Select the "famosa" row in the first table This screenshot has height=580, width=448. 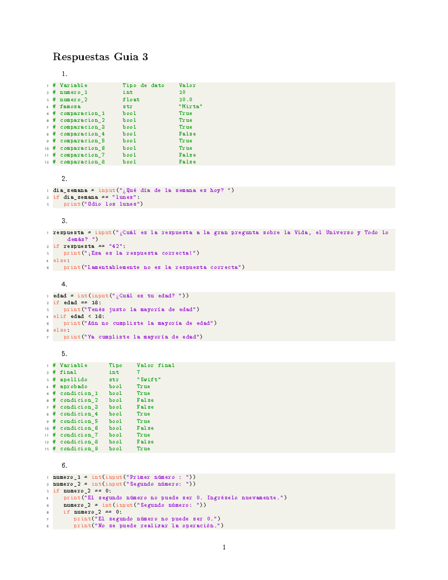tap(70, 106)
